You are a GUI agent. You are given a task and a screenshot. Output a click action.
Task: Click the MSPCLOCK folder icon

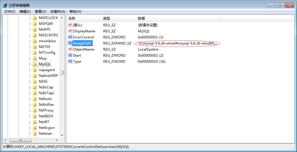35,18
